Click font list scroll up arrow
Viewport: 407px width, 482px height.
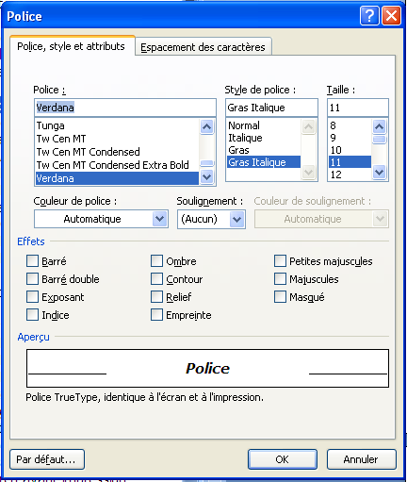[x=206, y=126]
